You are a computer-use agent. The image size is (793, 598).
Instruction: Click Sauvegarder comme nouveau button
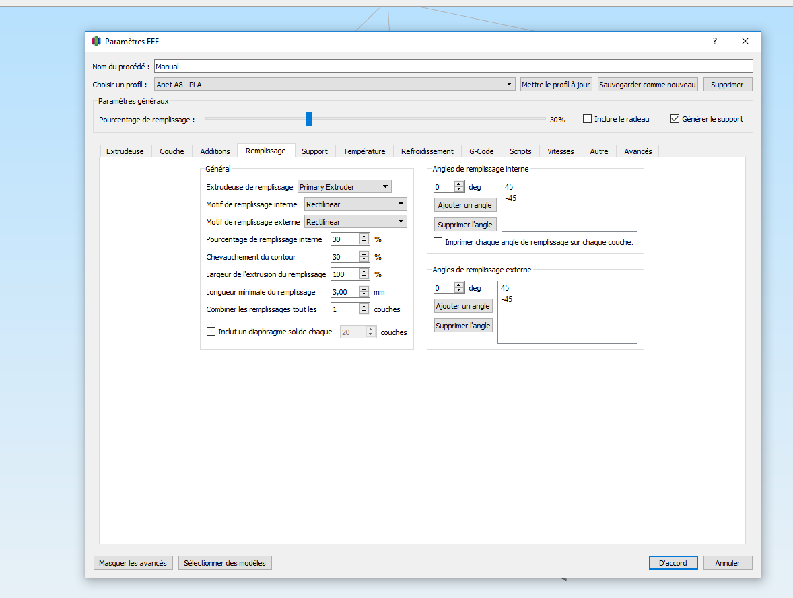(x=648, y=84)
